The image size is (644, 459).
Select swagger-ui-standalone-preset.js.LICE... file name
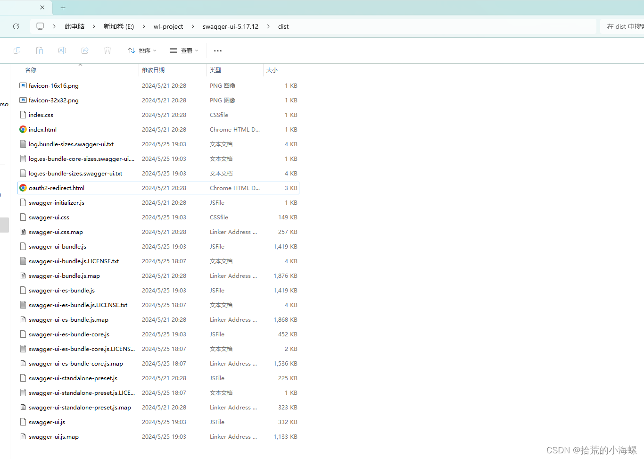pos(82,392)
